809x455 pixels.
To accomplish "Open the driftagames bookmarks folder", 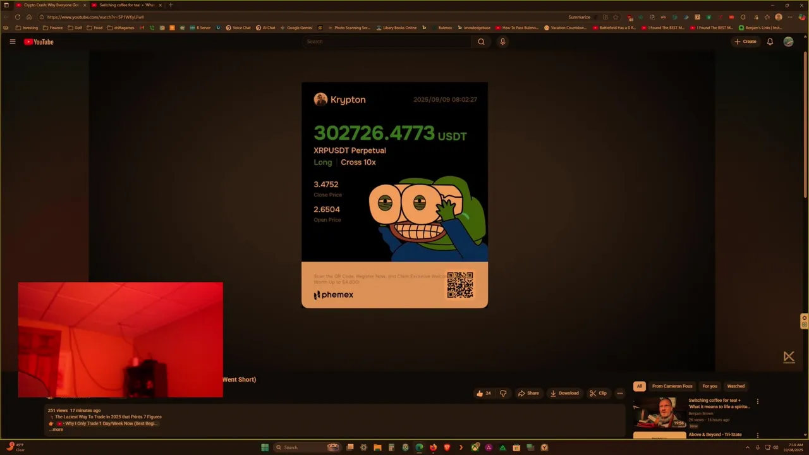I will tap(121, 28).
